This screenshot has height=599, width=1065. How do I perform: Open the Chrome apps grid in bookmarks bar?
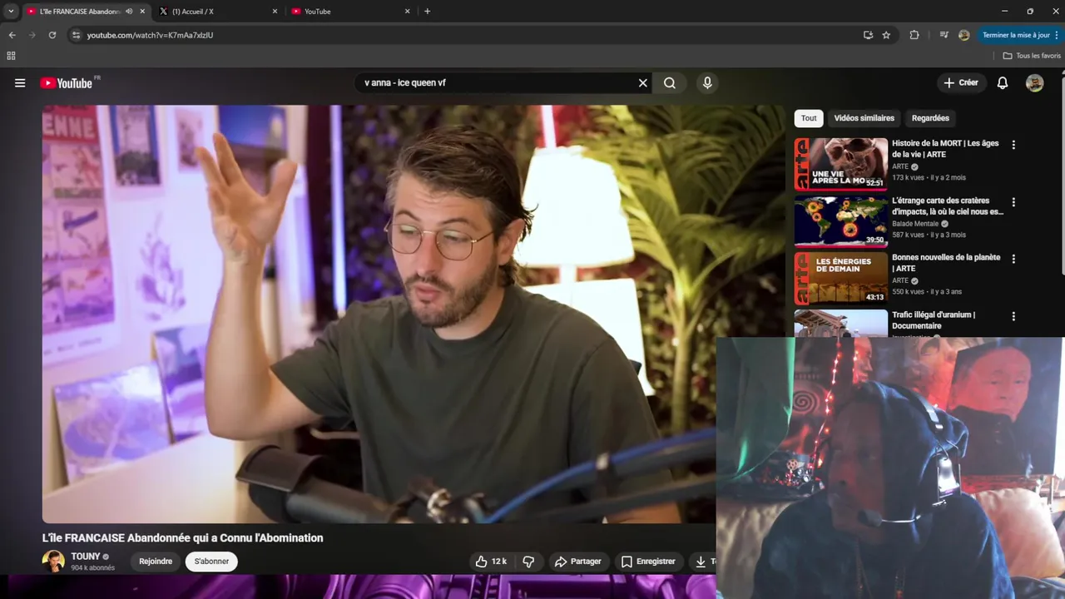point(11,56)
